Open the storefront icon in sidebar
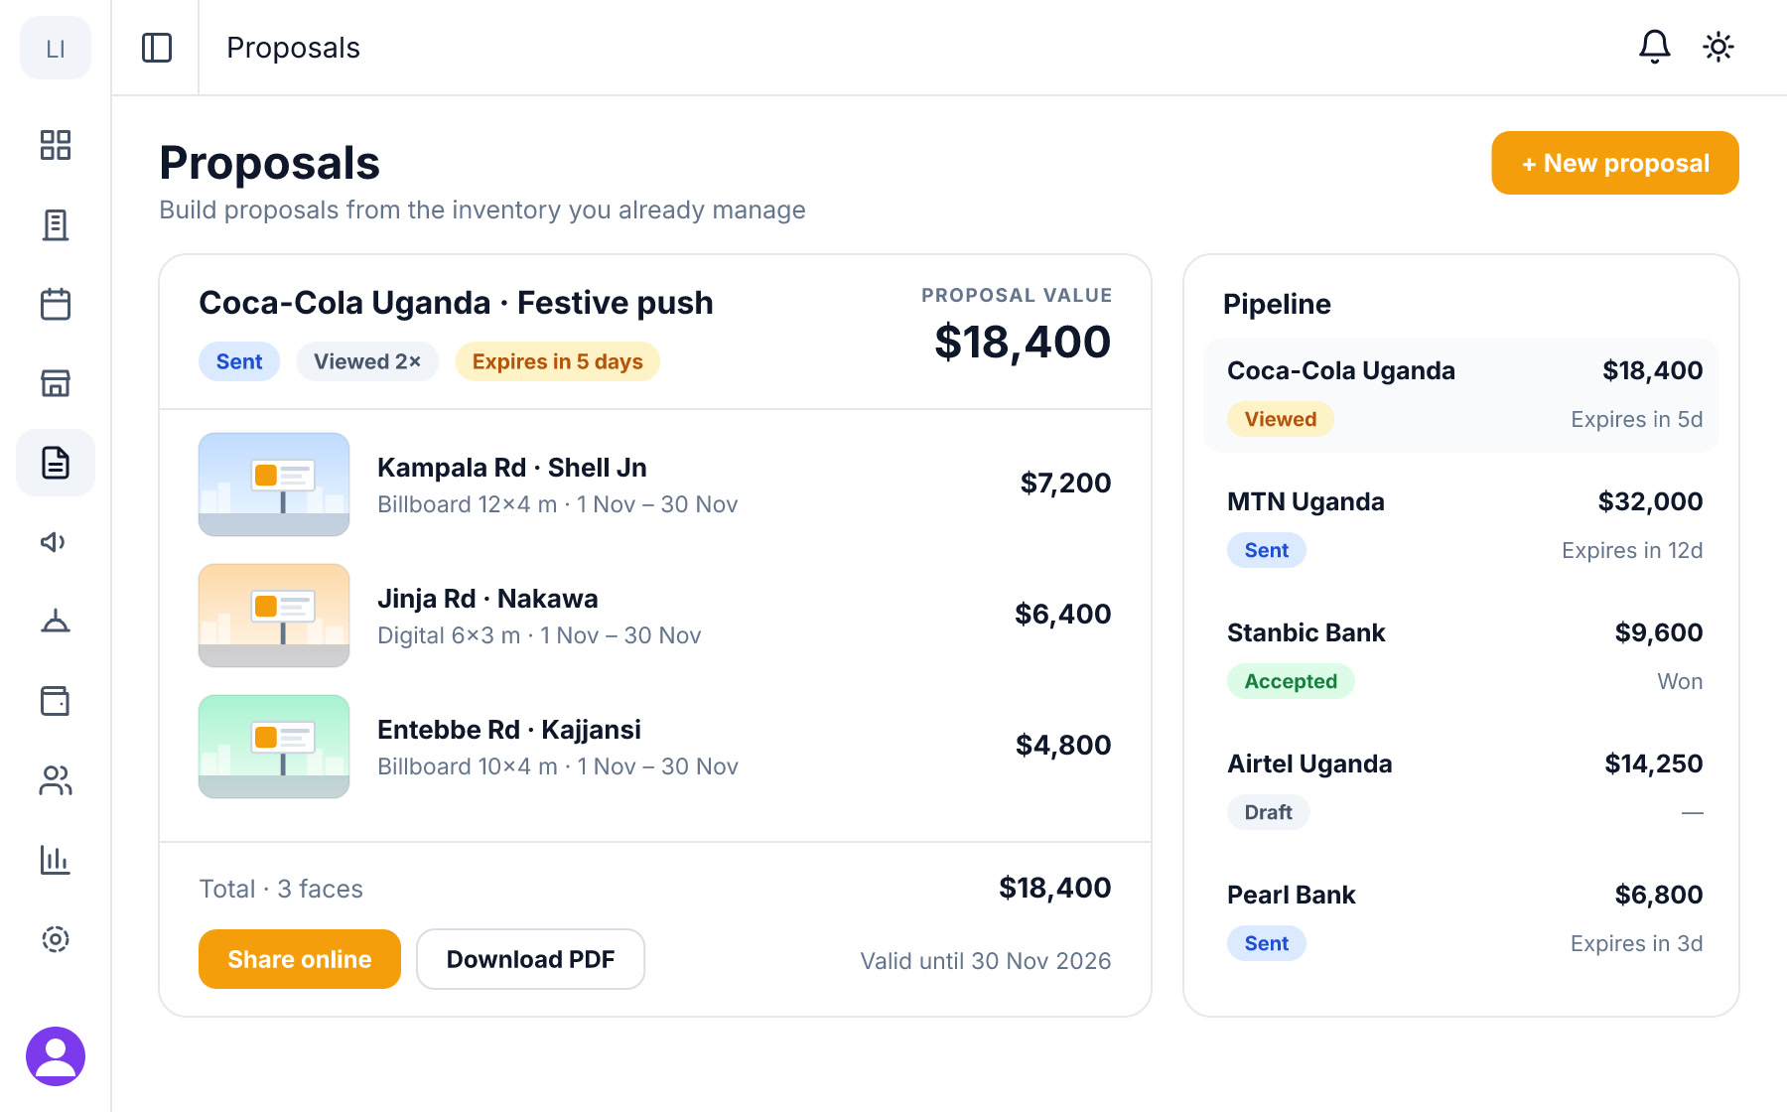The image size is (1787, 1112). [56, 383]
